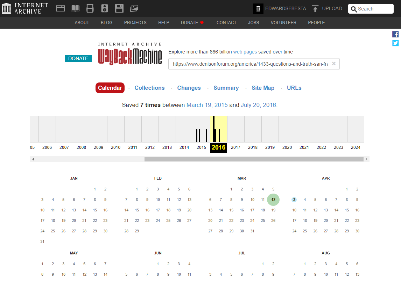The height and width of the screenshot is (282, 401).
Task: Open the March 12 capture circle
Action: pyautogui.click(x=273, y=200)
